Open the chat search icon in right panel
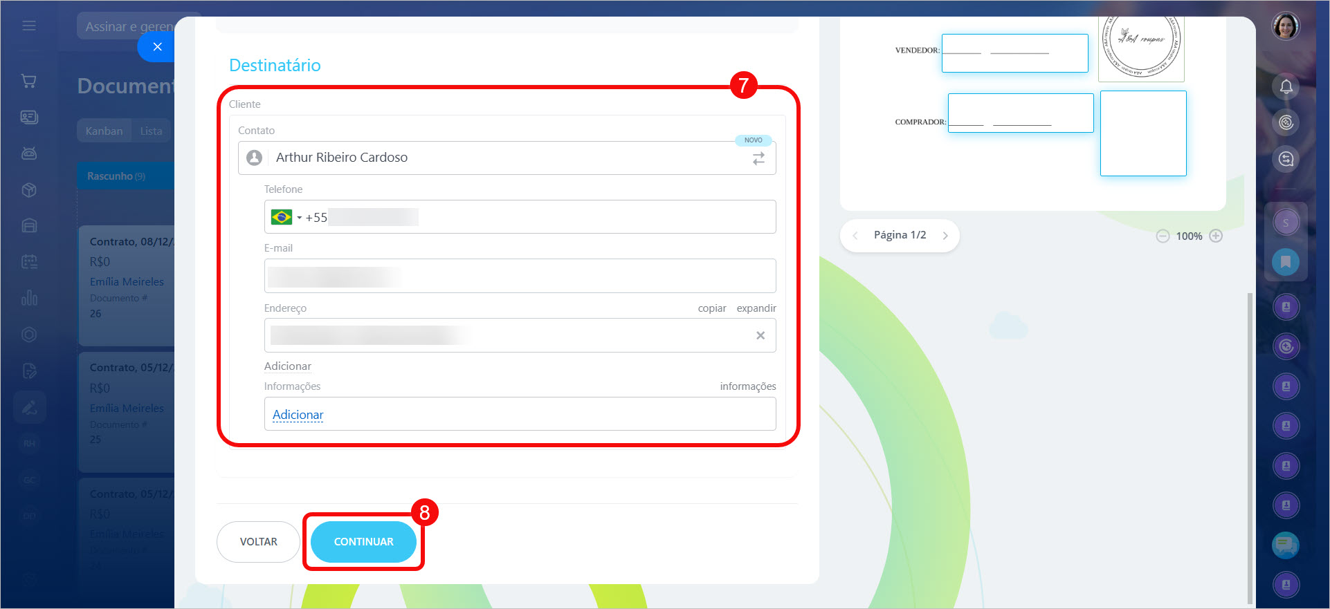The image size is (1330, 609). [1286, 159]
